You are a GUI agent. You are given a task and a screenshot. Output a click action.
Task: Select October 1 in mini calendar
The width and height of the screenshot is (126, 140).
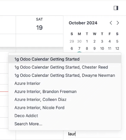click(x=87, y=41)
